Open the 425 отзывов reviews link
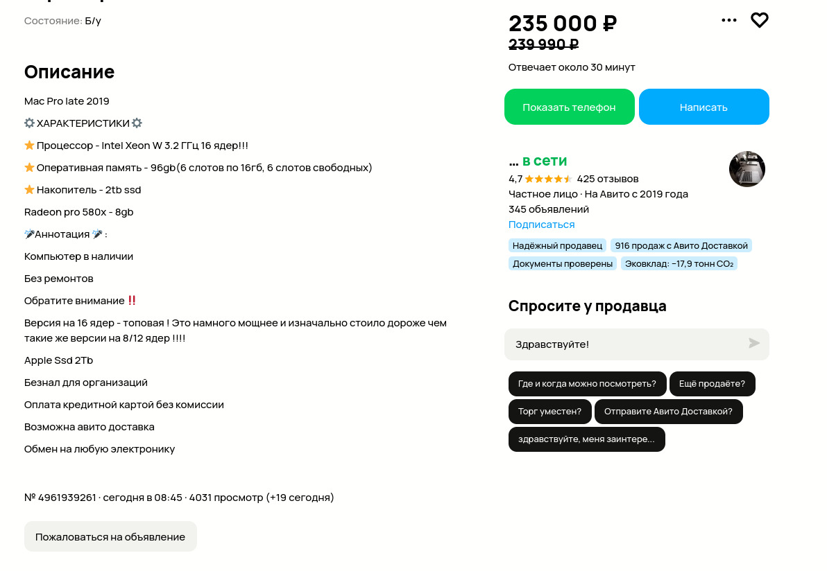827x571 pixels. coord(607,179)
